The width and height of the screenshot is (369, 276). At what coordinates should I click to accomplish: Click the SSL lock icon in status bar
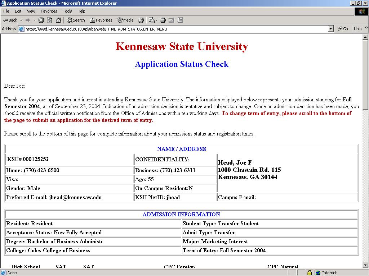[309, 273]
